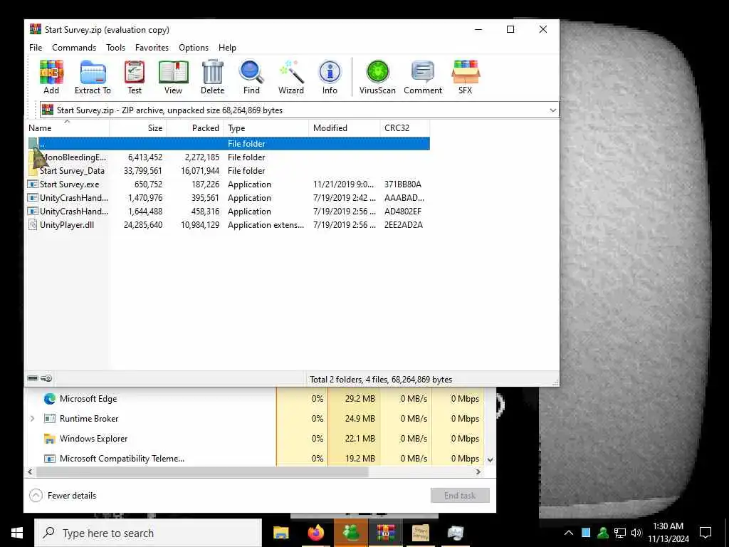Click Windows Explorer process icon
This screenshot has width=729, height=547.
click(50, 439)
